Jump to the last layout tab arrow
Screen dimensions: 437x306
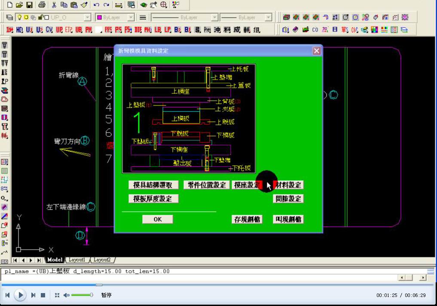[39, 260]
